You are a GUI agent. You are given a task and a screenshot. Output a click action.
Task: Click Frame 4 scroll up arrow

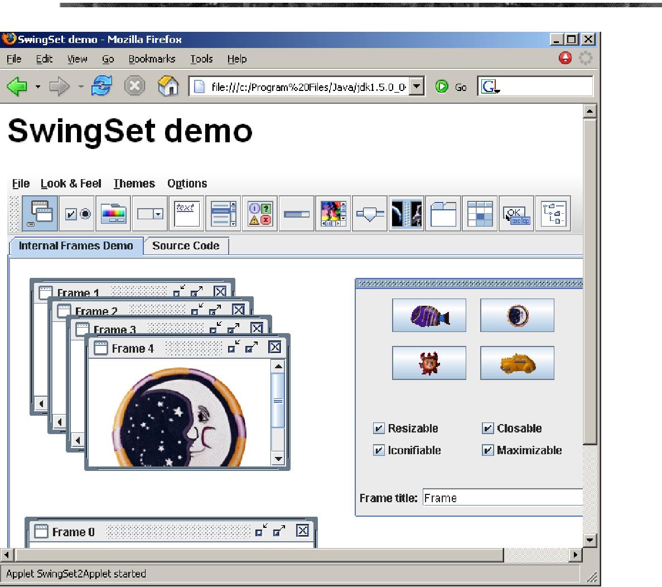pos(278,366)
